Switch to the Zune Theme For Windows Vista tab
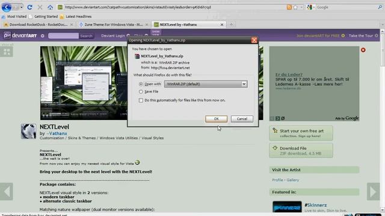385x216 pixels. click(x=114, y=25)
